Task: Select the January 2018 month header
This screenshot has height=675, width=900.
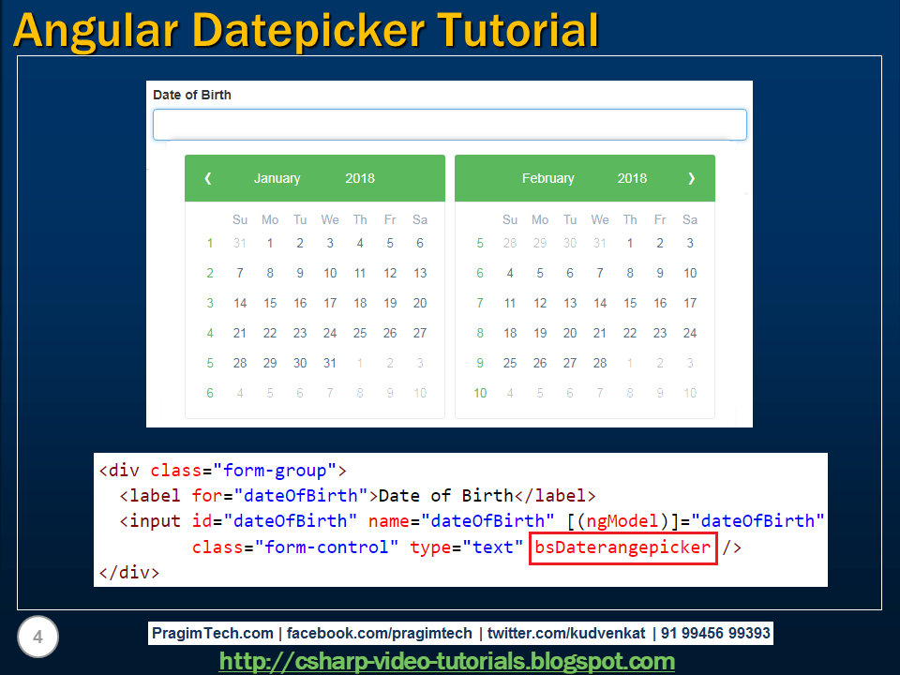Action: (277, 178)
